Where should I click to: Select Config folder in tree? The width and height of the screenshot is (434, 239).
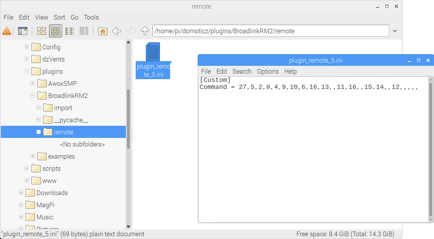51,47
